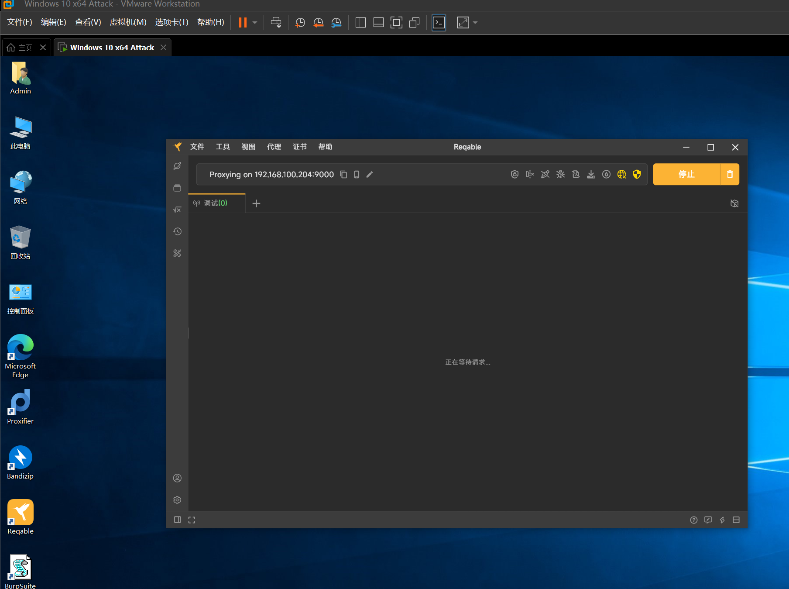Click the download icon in proxy toolbar
Image resolution: width=789 pixels, height=589 pixels.
tap(591, 175)
